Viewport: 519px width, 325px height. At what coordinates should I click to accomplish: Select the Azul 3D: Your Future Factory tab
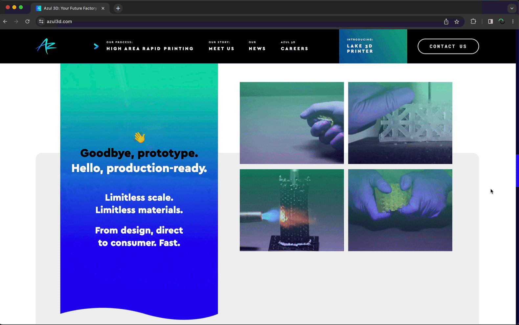[70, 8]
